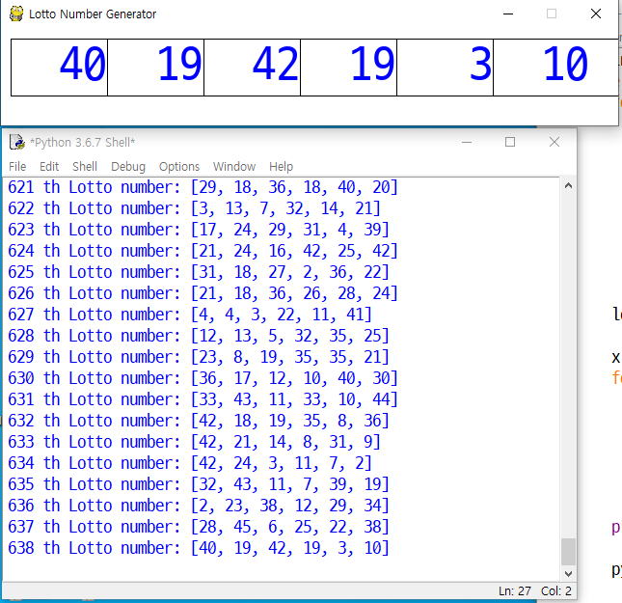Image resolution: width=622 pixels, height=603 pixels.
Task: Minimize the Python 3.6.7 Shell window
Action: (467, 142)
